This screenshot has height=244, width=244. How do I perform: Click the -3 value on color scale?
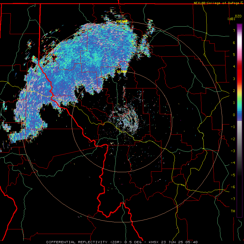pos(233,151)
